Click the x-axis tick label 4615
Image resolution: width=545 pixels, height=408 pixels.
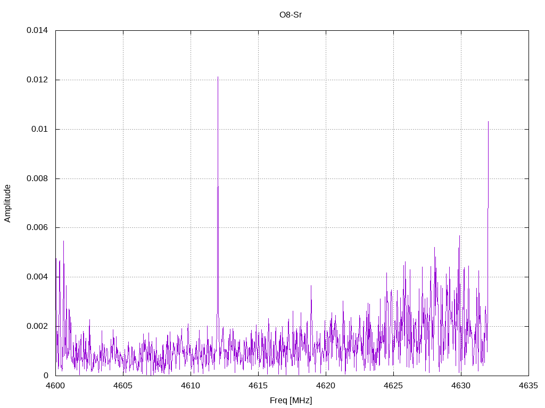click(258, 386)
